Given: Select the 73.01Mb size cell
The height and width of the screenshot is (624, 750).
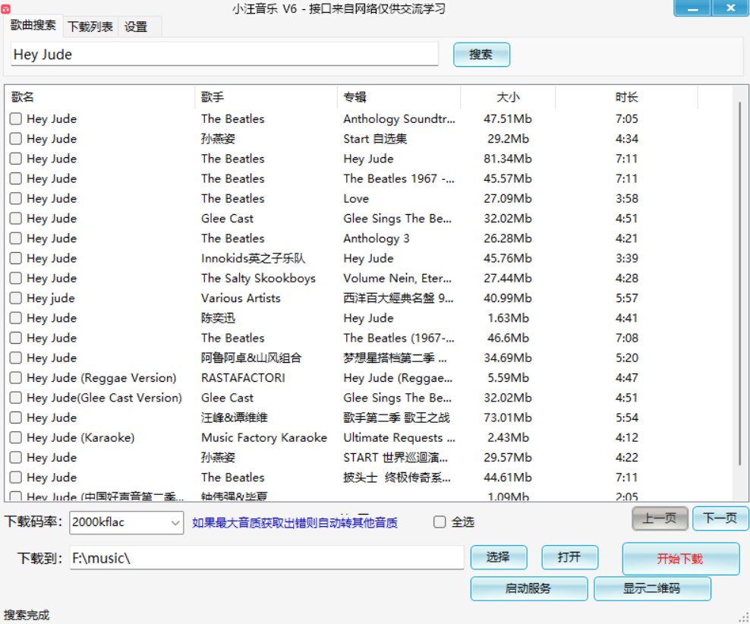Looking at the screenshot, I should pyautogui.click(x=508, y=418).
